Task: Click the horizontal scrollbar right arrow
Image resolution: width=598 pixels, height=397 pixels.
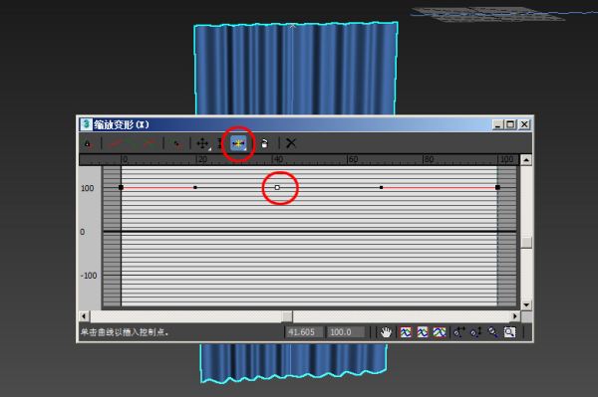Action: [x=515, y=316]
